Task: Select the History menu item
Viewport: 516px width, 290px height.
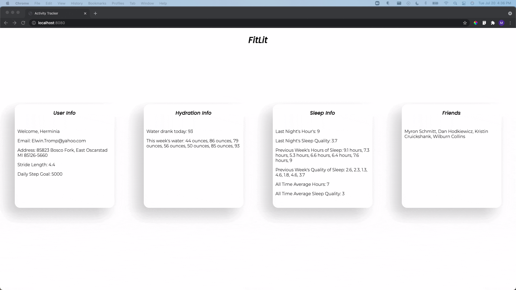Action: [77, 3]
